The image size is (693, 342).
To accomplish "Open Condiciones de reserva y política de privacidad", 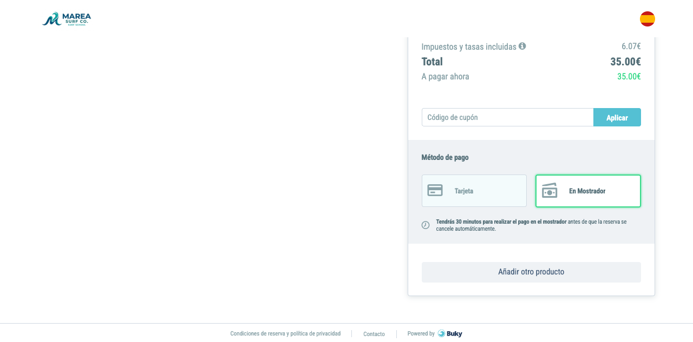I will click(285, 333).
